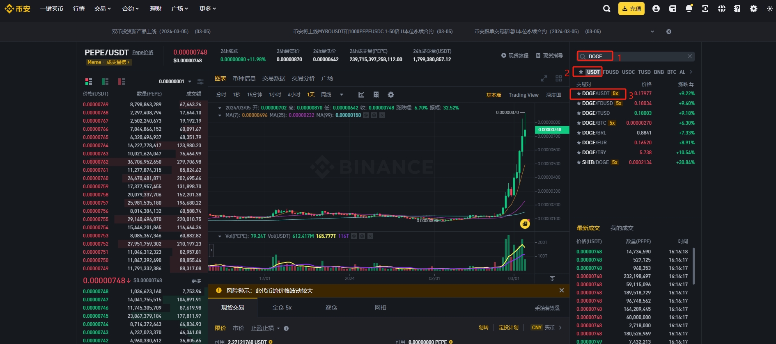Open order book settings slider icon
Image resolution: width=776 pixels, height=344 pixels.
tap(200, 82)
